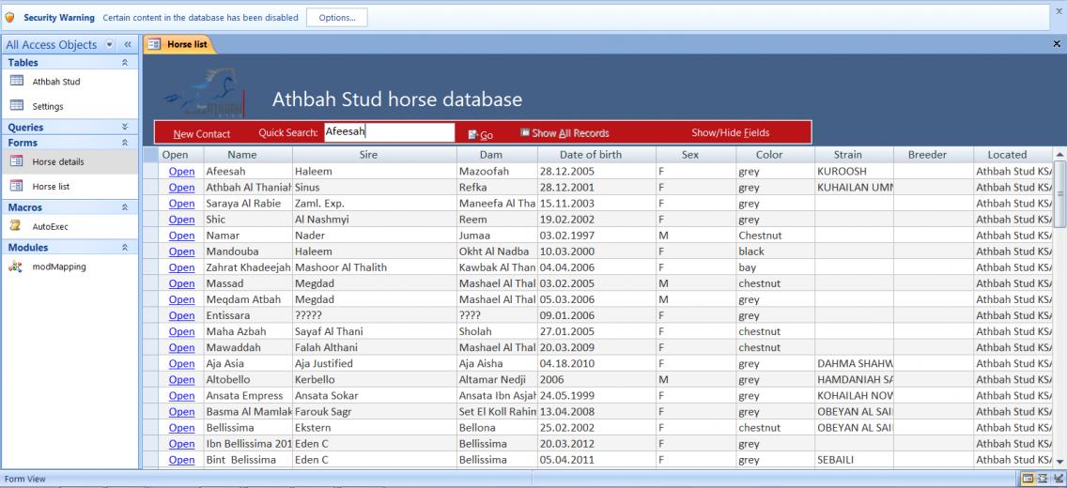The width and height of the screenshot is (1067, 488).
Task: Click the security warning shield icon
Action: (10, 18)
